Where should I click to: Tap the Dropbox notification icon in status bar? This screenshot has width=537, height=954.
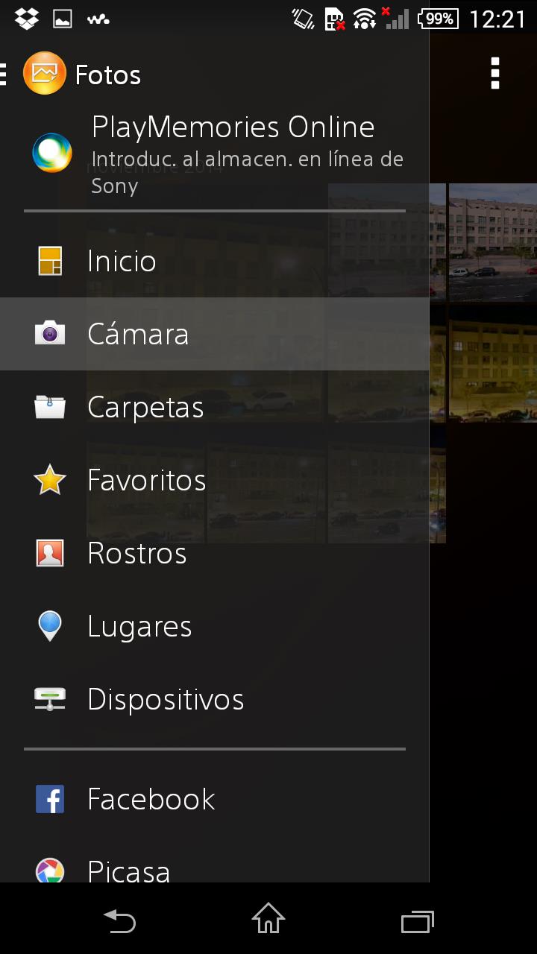[x=26, y=18]
